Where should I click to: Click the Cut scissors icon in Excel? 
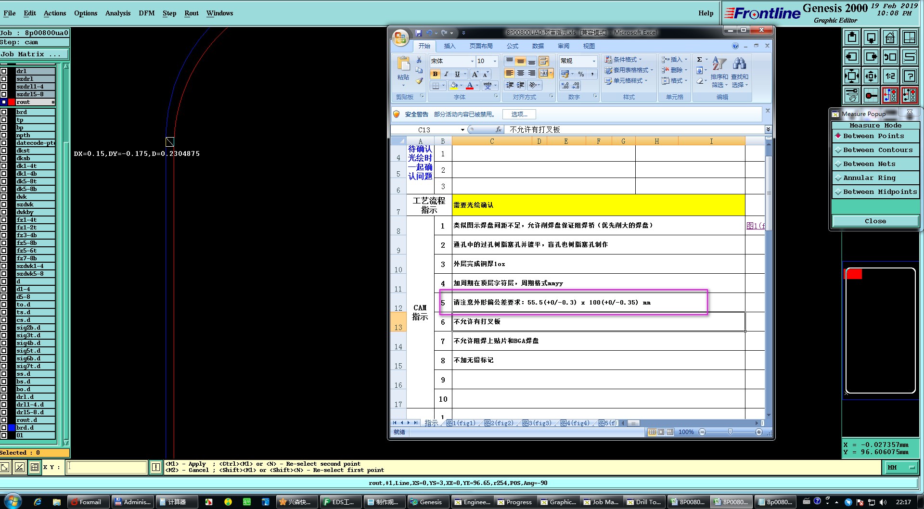pyautogui.click(x=419, y=60)
